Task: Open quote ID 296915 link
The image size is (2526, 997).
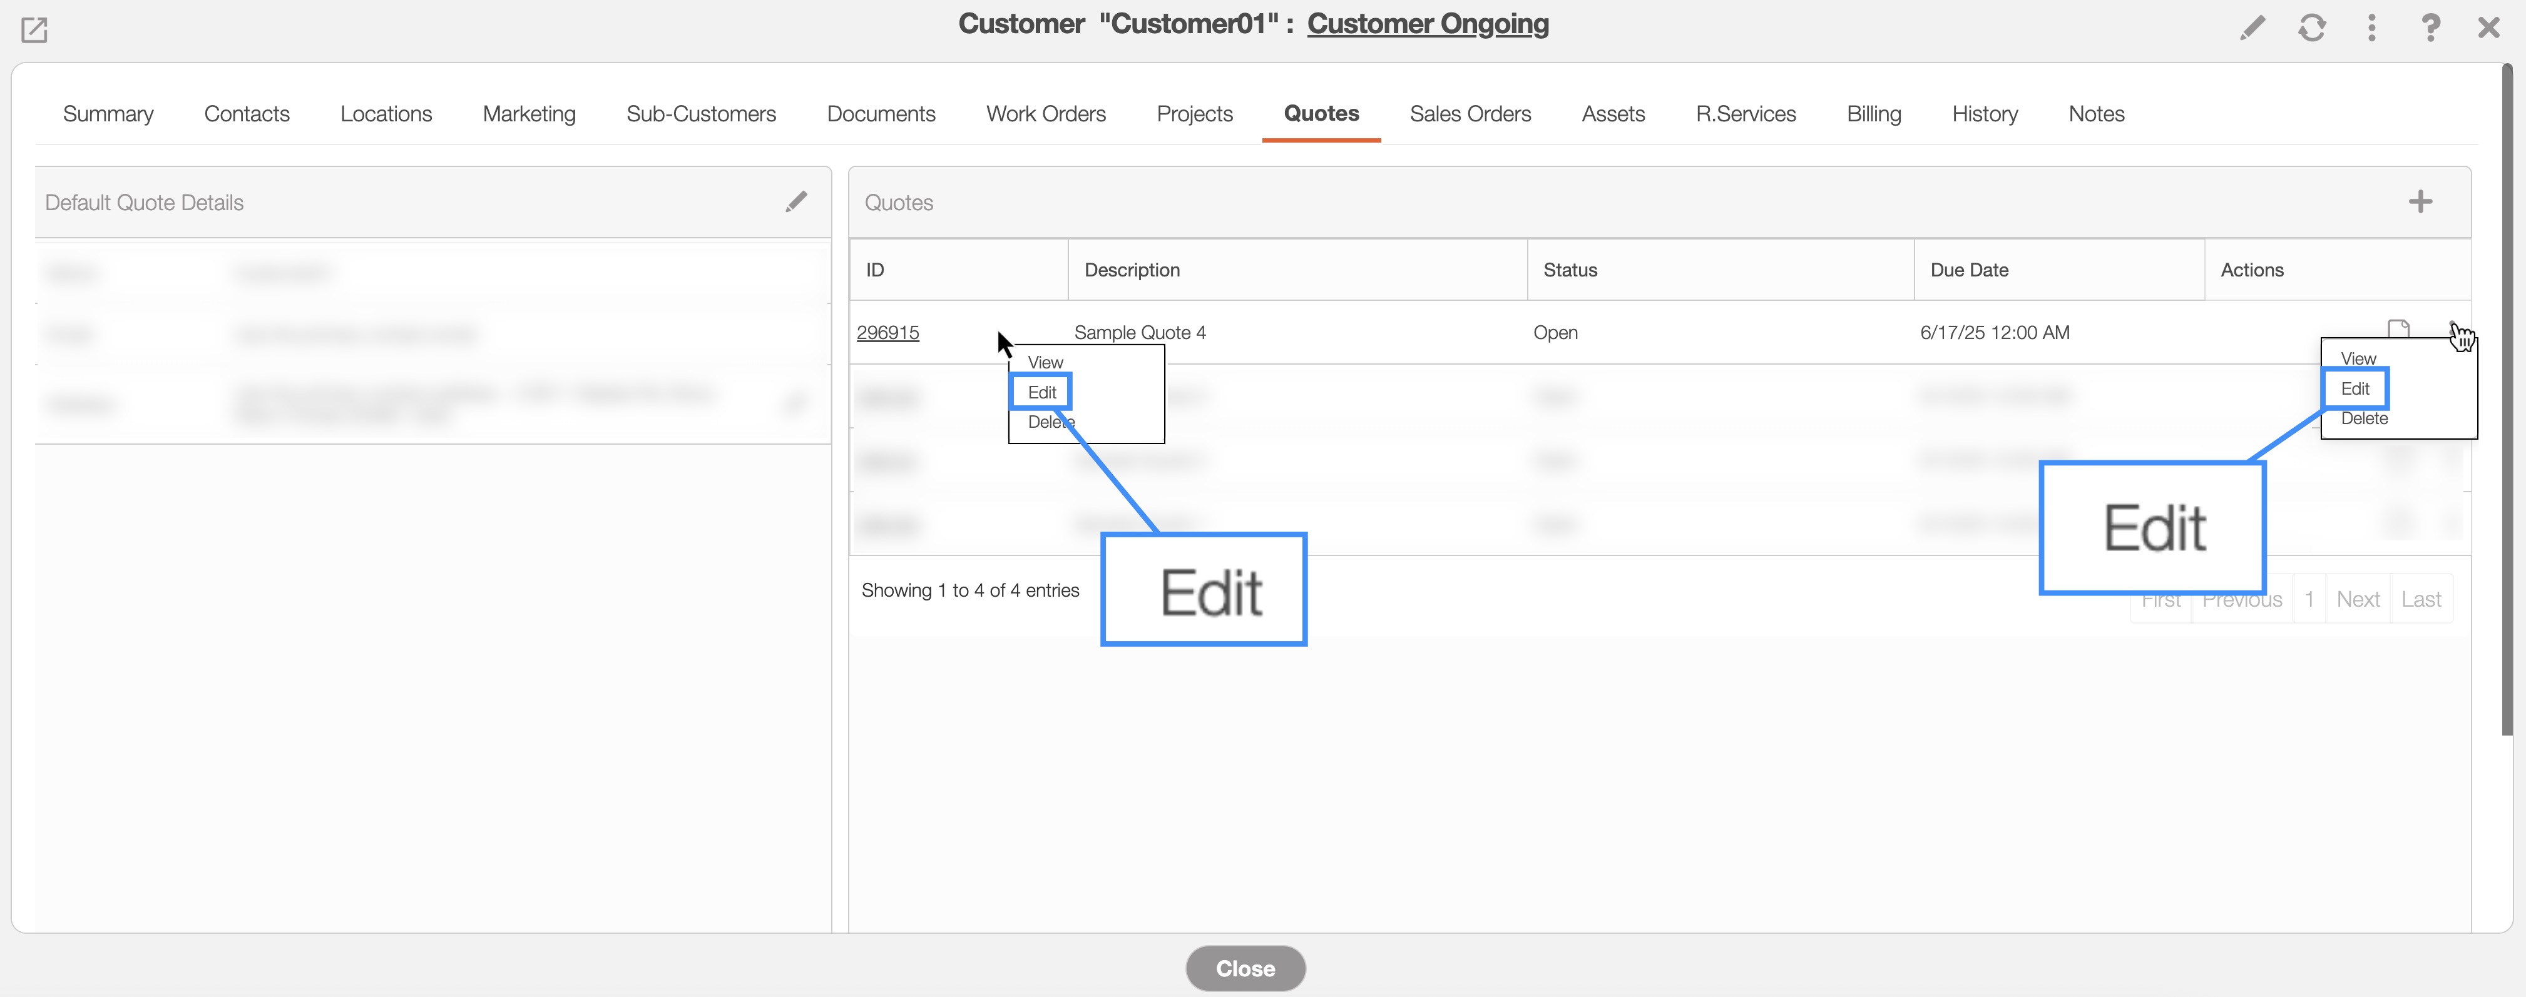Action: [887, 332]
